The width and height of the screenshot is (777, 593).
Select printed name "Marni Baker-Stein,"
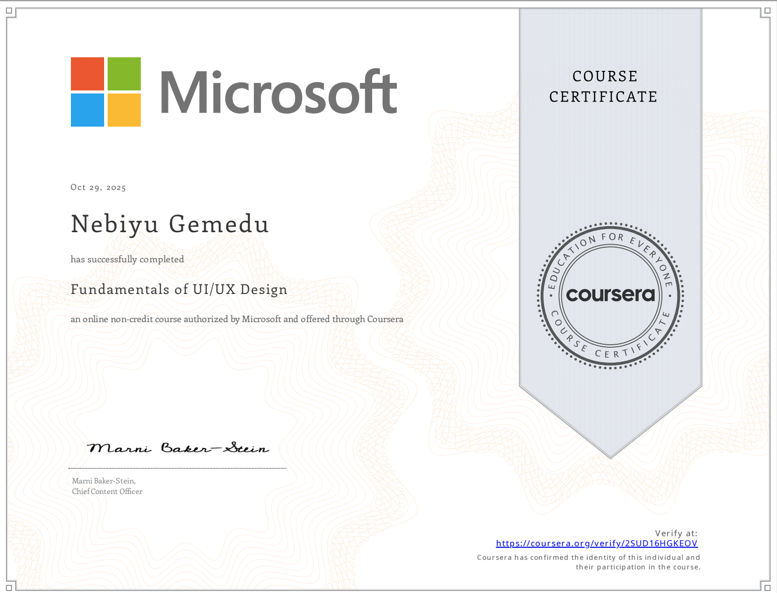[104, 481]
